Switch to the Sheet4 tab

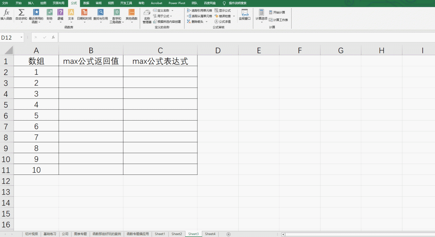210,234
